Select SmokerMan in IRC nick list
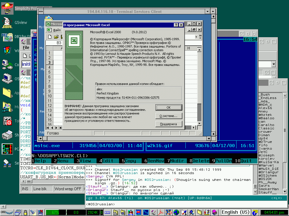Screen dimensions: 289x216 pos(269,189)
